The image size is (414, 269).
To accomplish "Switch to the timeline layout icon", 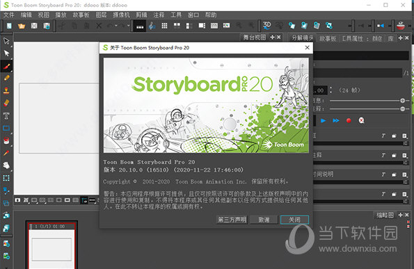I will 214,26.
